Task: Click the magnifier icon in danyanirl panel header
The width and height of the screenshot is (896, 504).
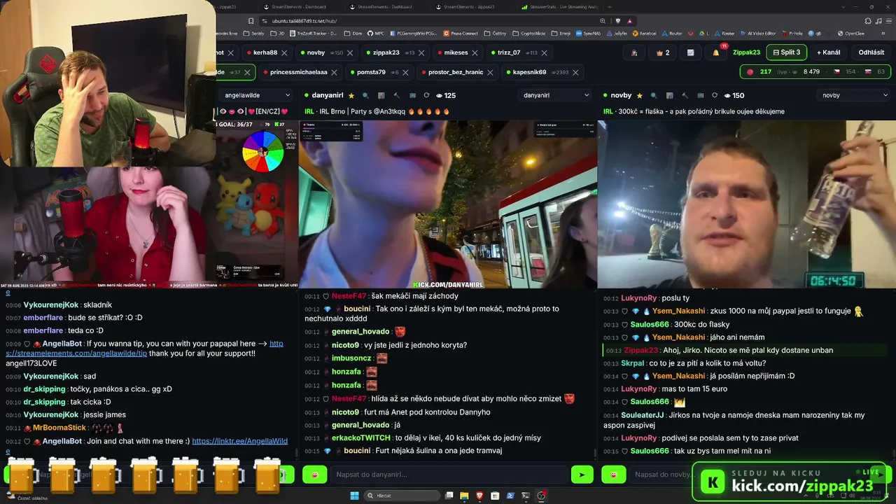Action: click(x=366, y=95)
